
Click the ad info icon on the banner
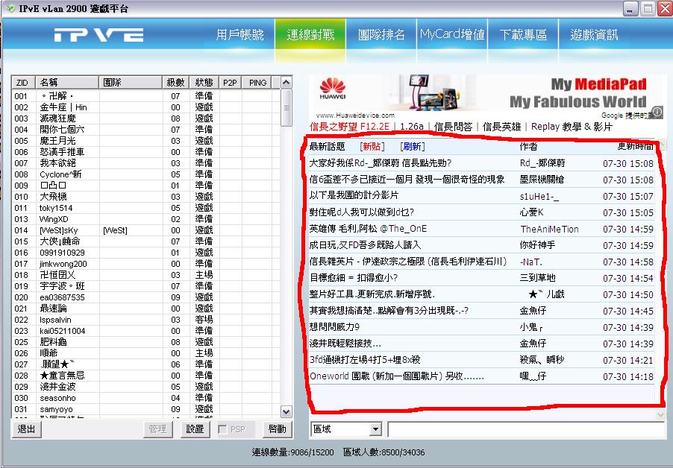(657, 111)
